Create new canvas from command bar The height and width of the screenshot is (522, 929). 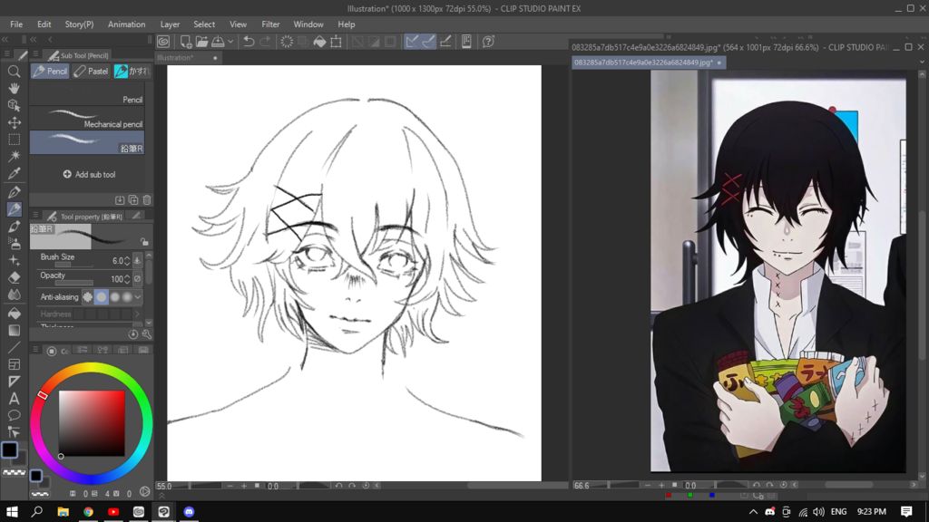point(185,42)
